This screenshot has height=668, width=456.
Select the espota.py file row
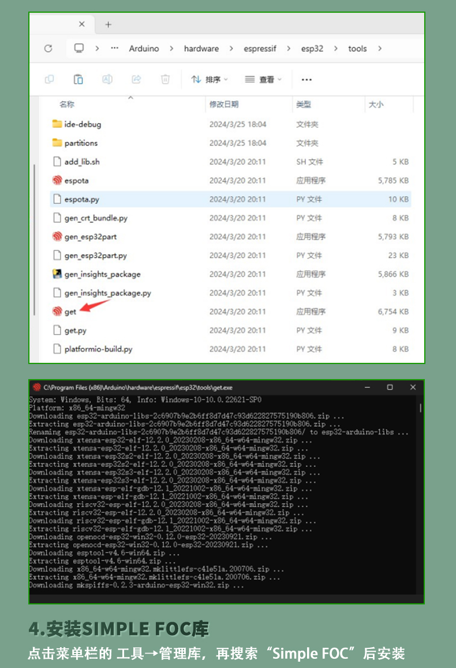point(81,199)
